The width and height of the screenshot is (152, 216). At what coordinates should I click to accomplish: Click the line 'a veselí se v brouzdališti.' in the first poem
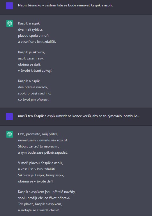37,42
